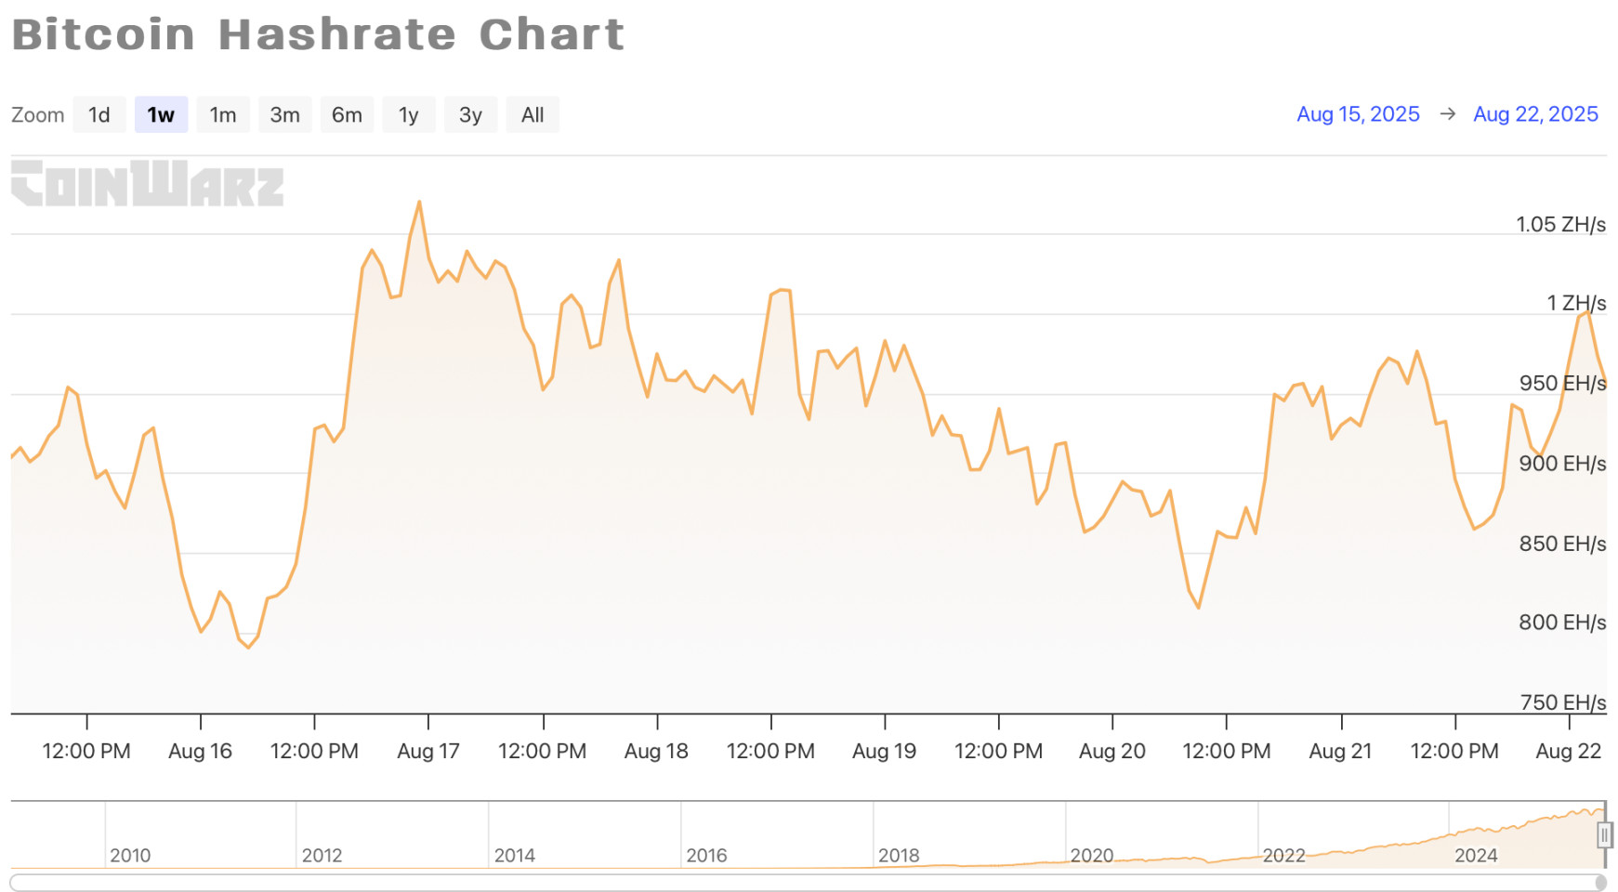Choose the 6m zoom option
Viewport: 1618px width, 892px height.
[x=347, y=114]
